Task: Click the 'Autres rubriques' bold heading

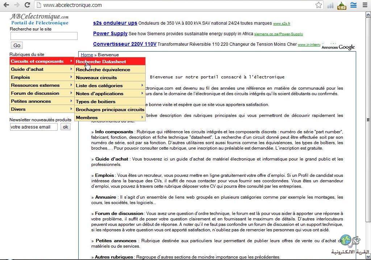Action: (114, 257)
